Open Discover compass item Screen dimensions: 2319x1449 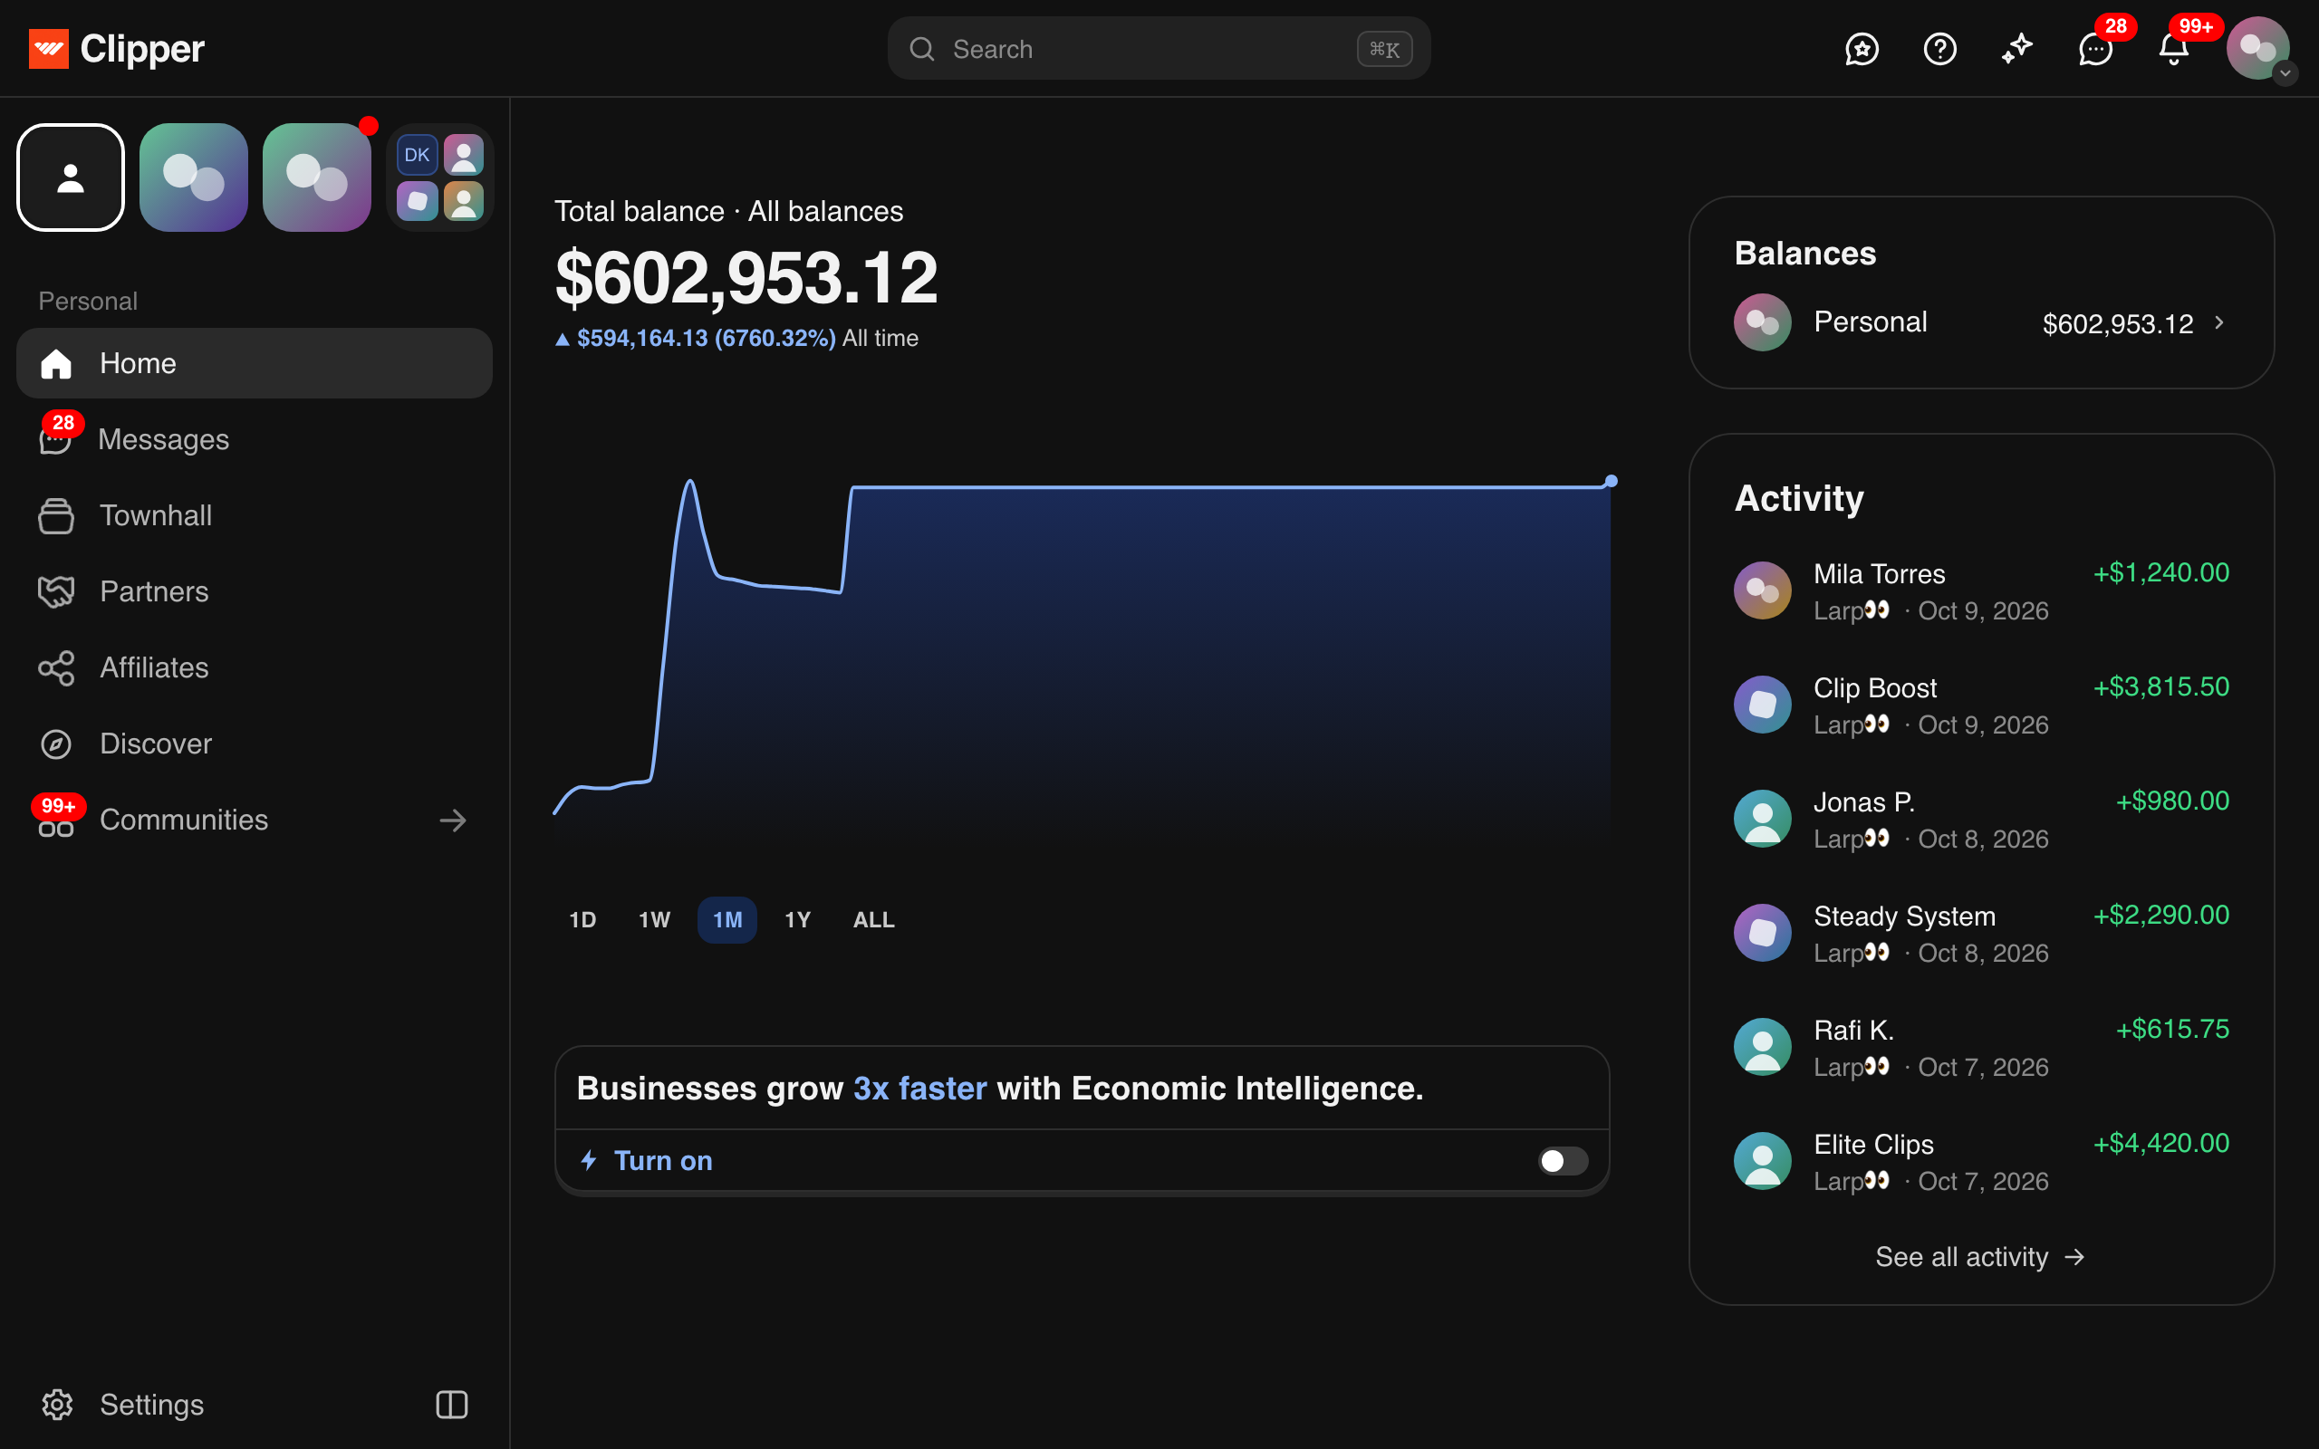pos(254,744)
